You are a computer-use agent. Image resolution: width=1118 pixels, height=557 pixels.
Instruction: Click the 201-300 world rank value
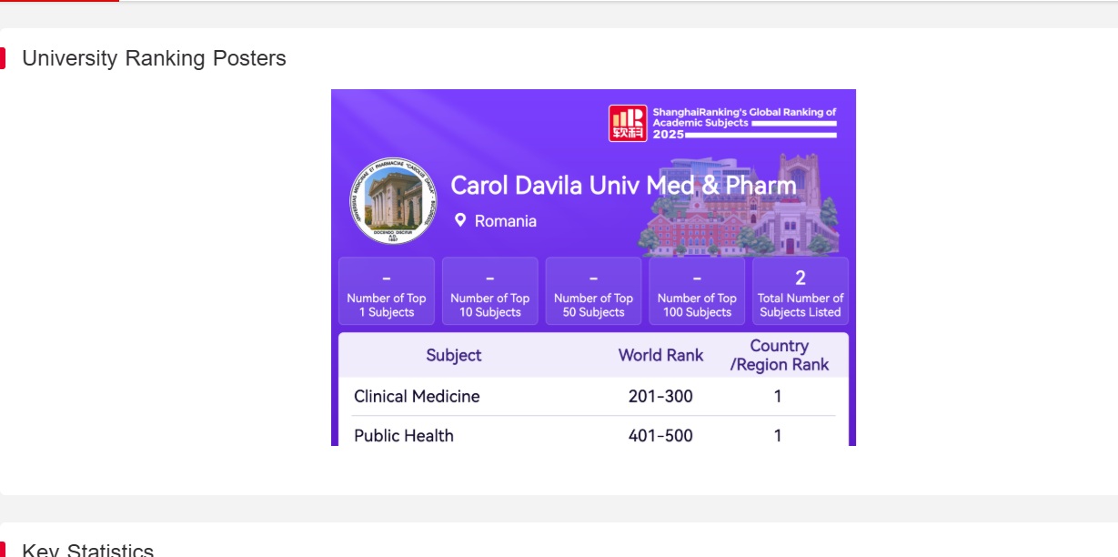[x=660, y=396]
